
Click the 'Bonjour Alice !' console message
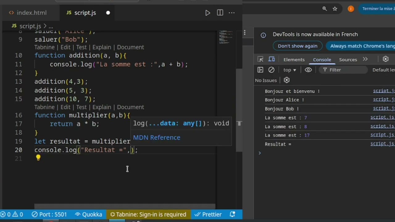coord(284,100)
